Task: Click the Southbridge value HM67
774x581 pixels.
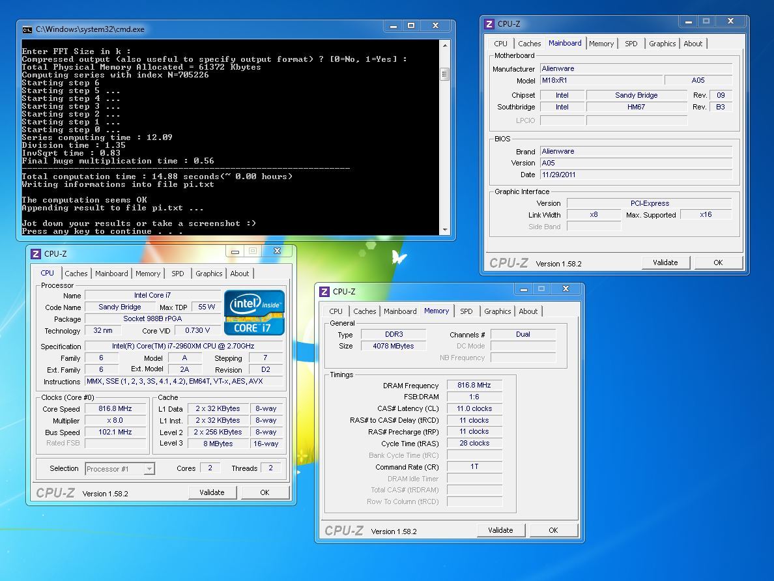Action: tap(637, 107)
